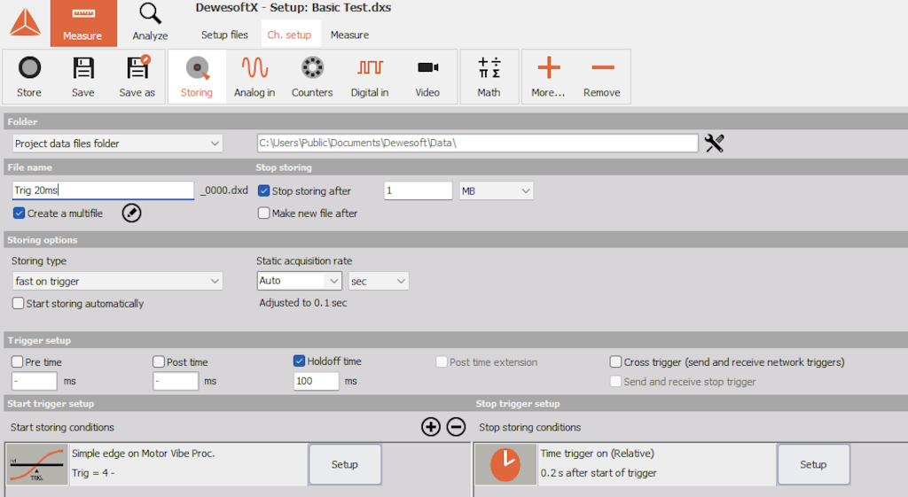Open Analog in channel setup

(x=254, y=76)
